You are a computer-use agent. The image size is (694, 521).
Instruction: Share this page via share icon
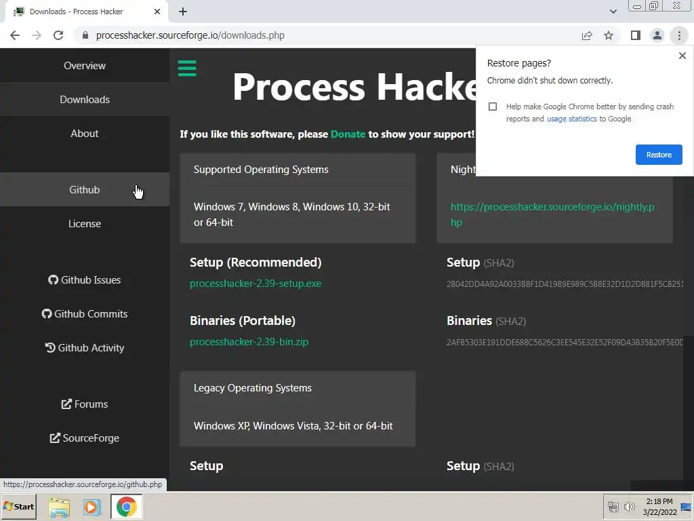pos(587,35)
